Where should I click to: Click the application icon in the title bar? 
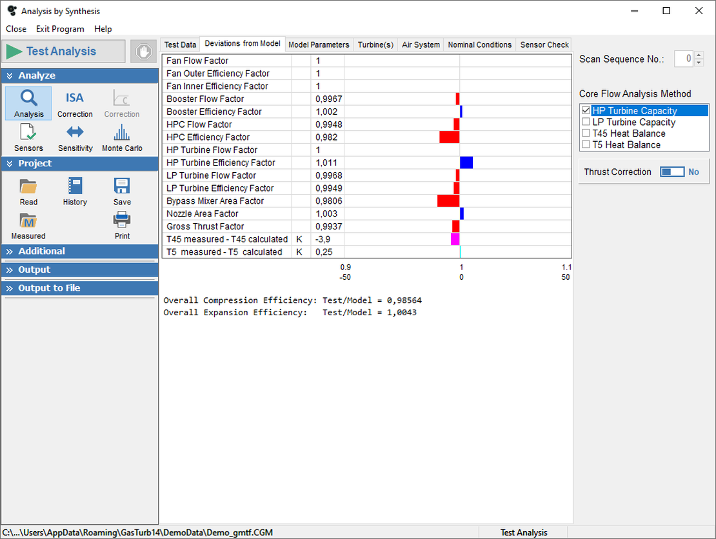12,10
